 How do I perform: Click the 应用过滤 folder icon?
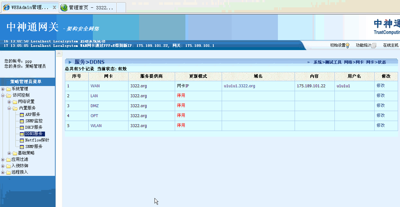8,160
